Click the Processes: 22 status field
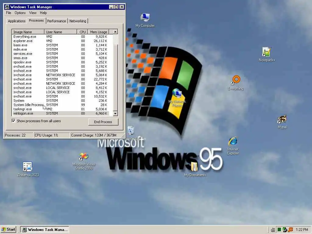 point(19,135)
